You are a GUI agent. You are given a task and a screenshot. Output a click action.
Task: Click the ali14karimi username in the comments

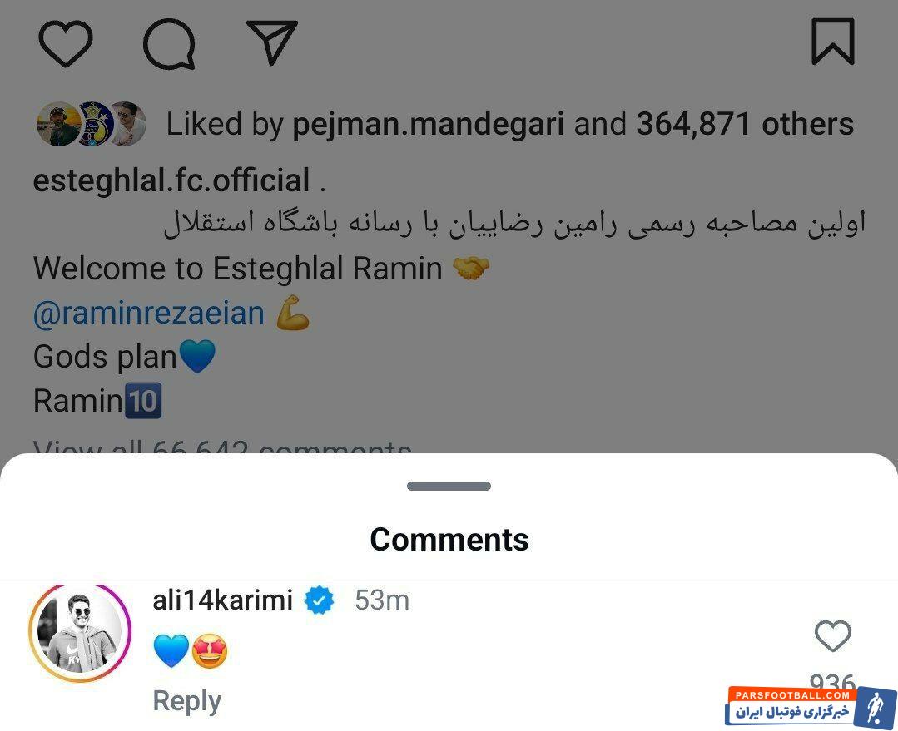pyautogui.click(x=223, y=600)
